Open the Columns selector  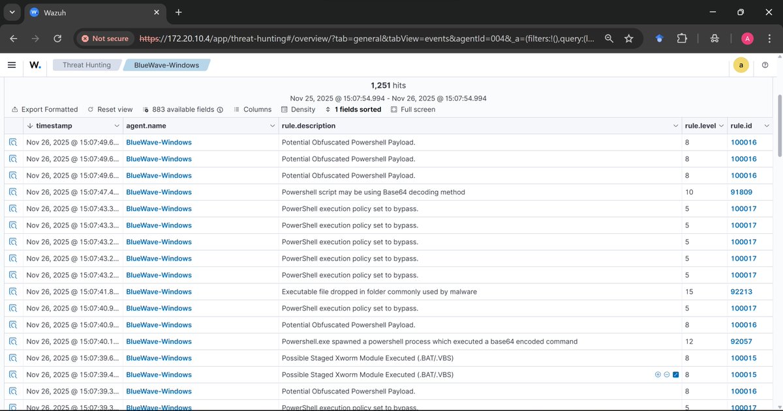[253, 109]
